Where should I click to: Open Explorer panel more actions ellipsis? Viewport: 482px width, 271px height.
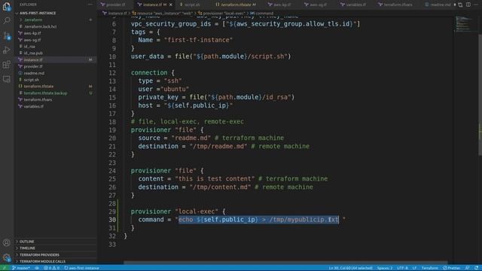[x=90, y=5]
